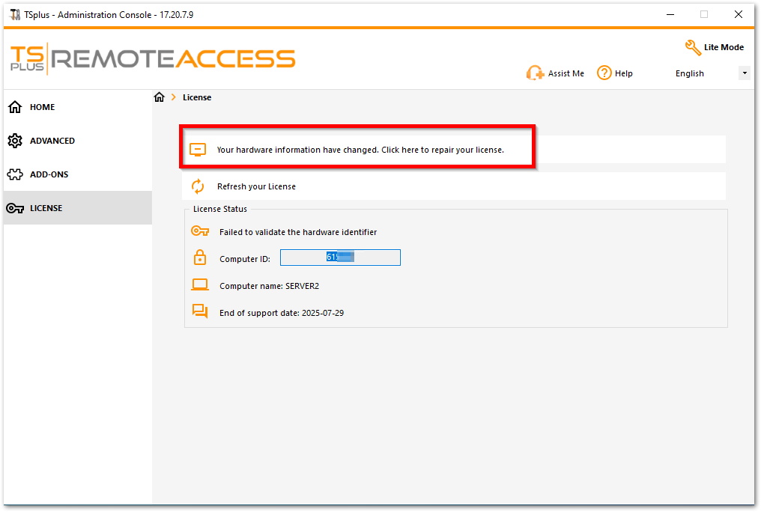The image size is (761, 512).
Task: Expand the language selection arrow
Action: (744, 73)
